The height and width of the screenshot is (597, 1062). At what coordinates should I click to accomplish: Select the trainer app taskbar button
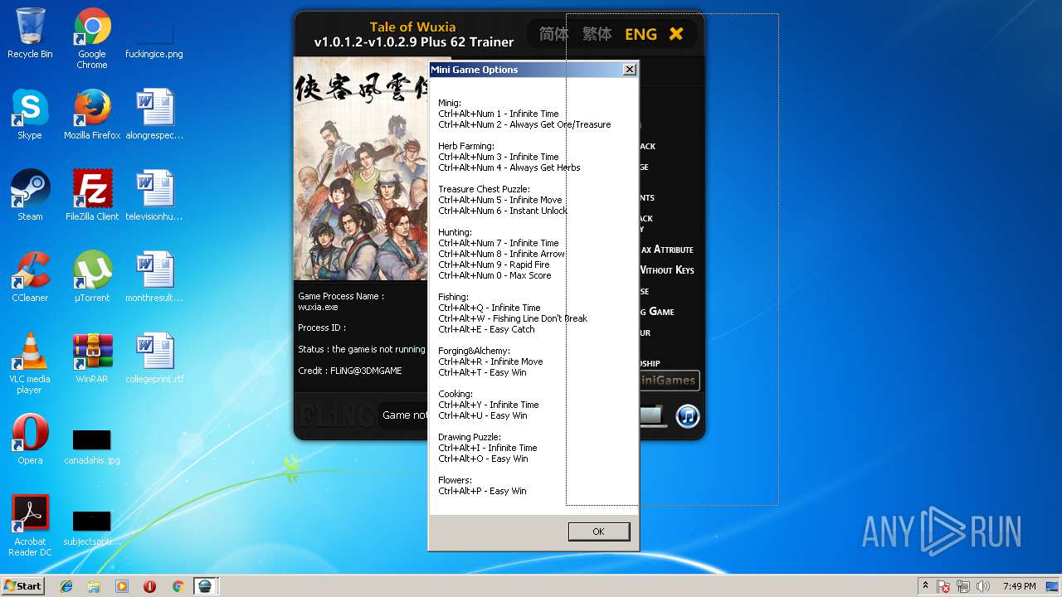click(x=205, y=586)
